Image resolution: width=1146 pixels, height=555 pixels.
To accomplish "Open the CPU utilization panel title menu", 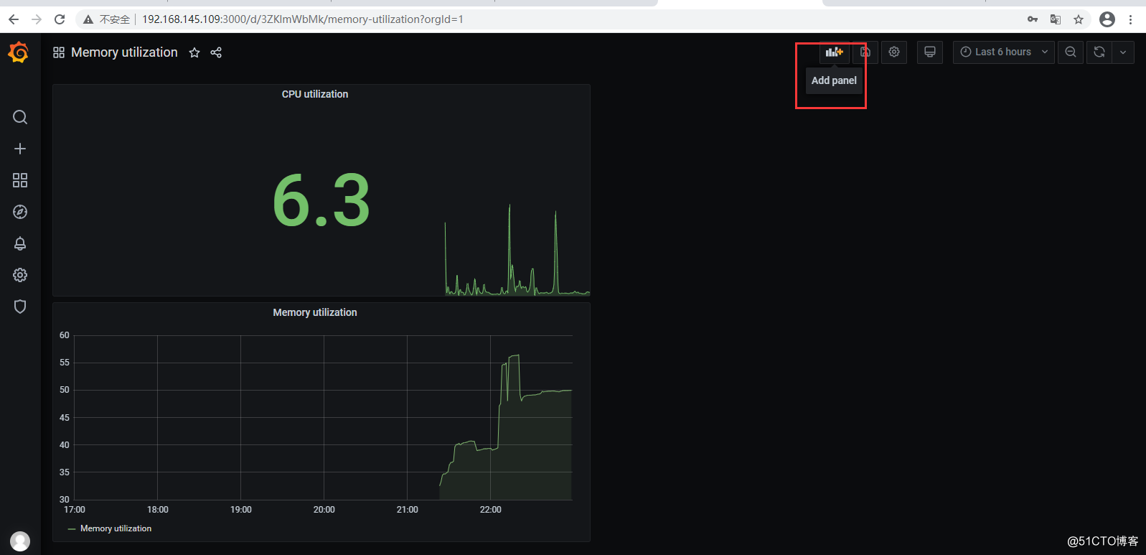I will pos(315,94).
